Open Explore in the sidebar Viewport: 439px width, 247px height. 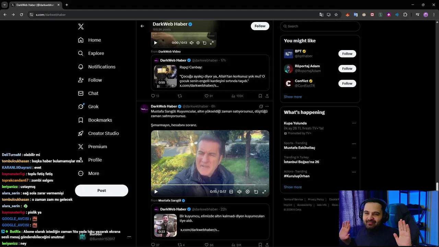click(91, 54)
